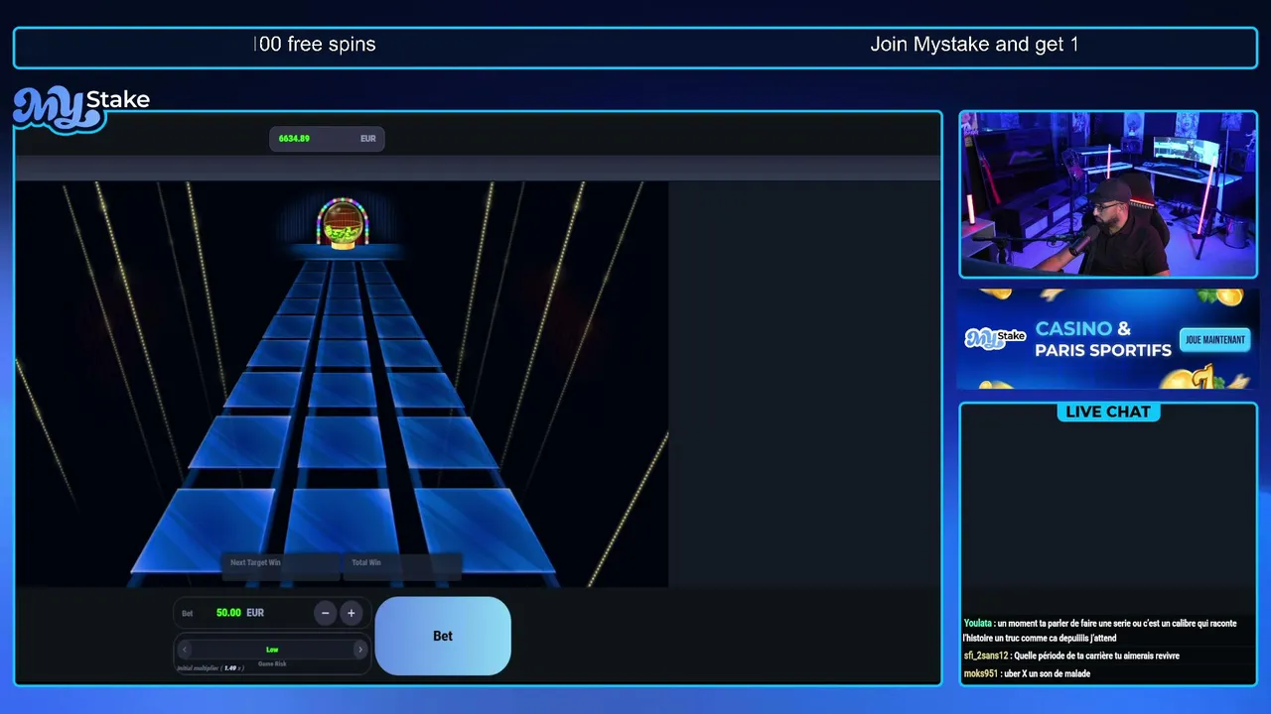The width and height of the screenshot is (1271, 714).
Task: Click the 50.00 bet amount value
Action: [228, 613]
